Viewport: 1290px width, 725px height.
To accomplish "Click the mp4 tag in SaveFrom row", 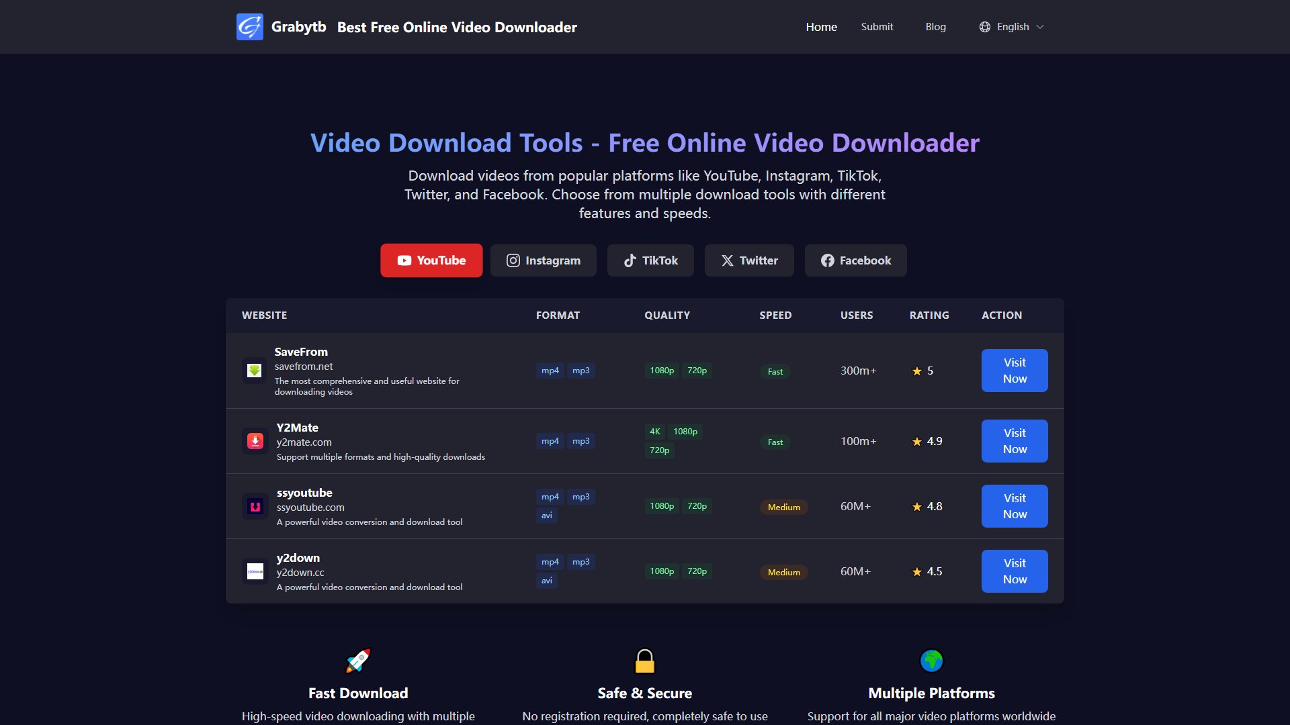I will [x=550, y=371].
